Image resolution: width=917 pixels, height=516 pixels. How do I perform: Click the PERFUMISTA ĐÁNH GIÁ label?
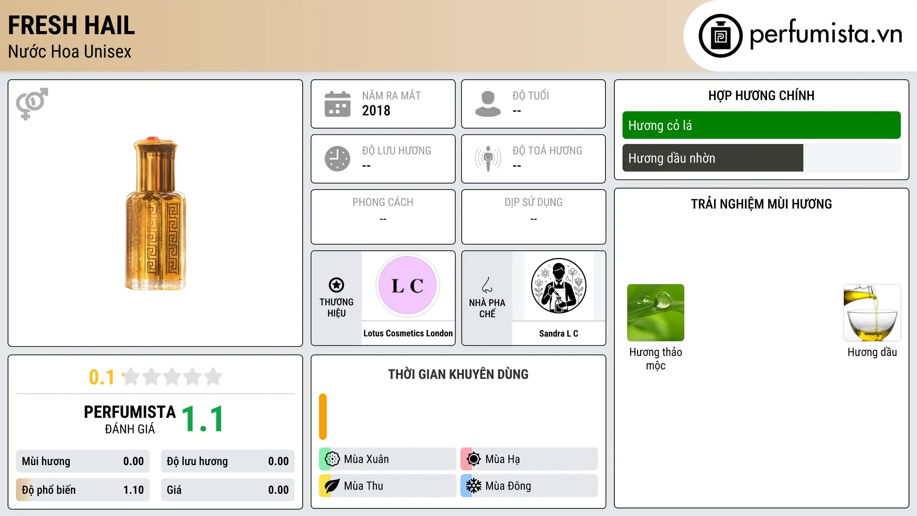(x=130, y=419)
